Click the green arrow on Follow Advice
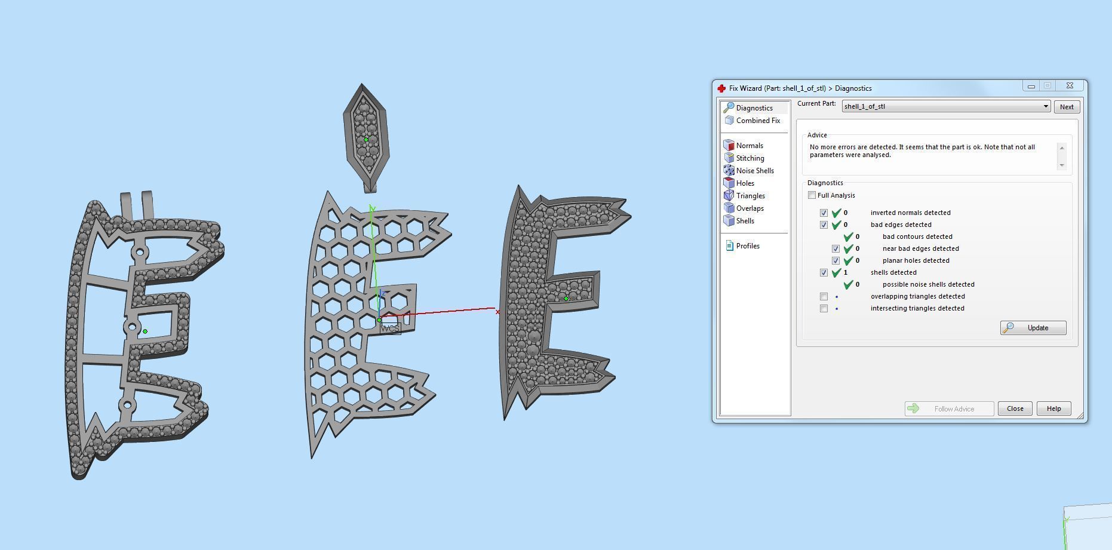Screen dimensions: 1112x550 913,408
